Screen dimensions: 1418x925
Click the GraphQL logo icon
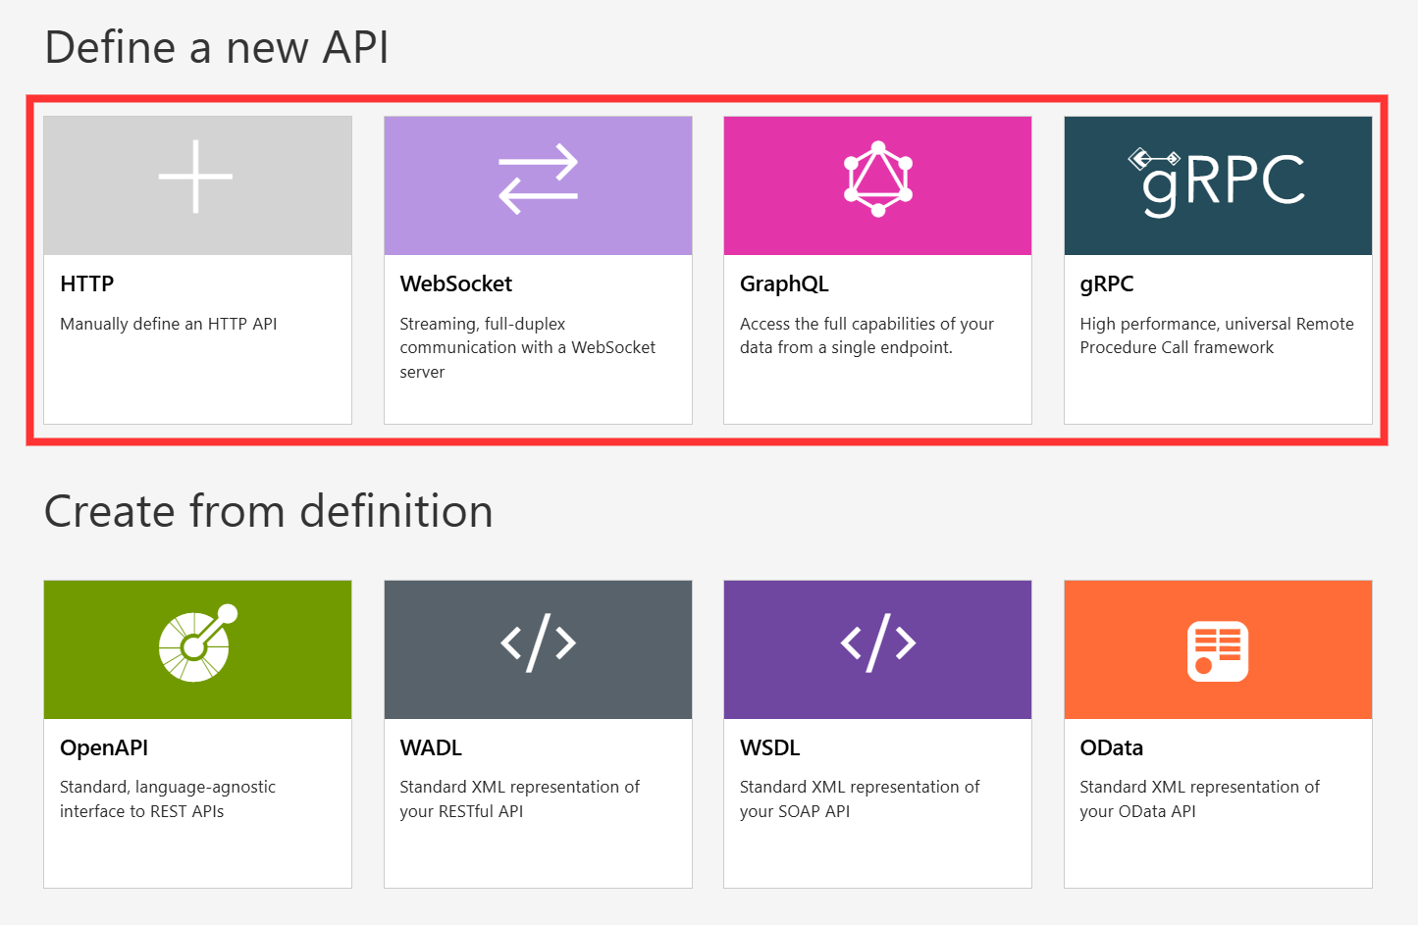tap(877, 179)
